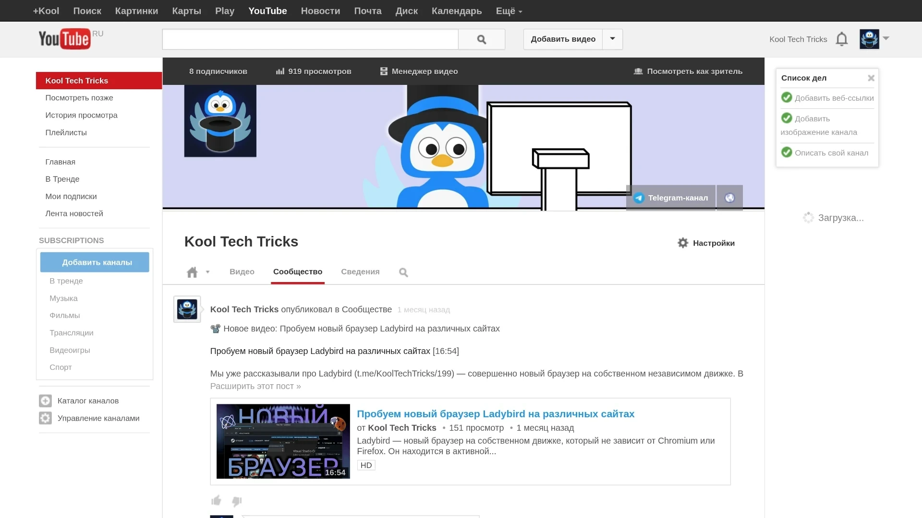Focus the YouTube search field
This screenshot has width=922, height=518.
click(x=310, y=39)
